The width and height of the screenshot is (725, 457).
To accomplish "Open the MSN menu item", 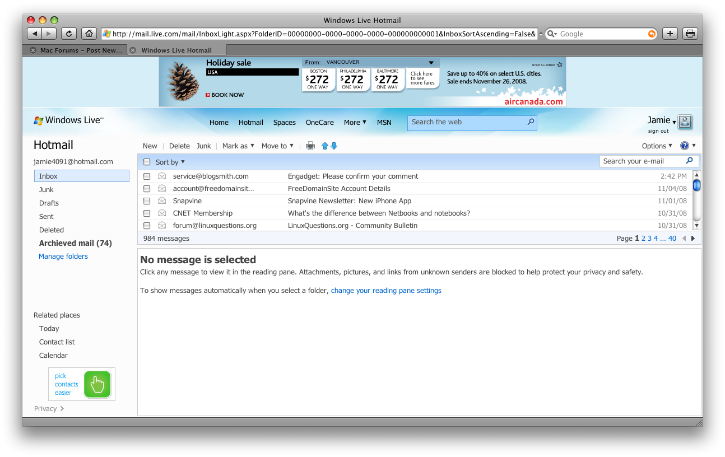I will 384,122.
